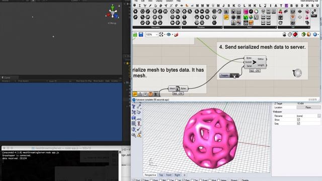Toggle the End osnap checkbox

[134, 180]
